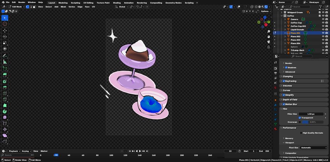Expand the Volumes panel

tap(304, 86)
